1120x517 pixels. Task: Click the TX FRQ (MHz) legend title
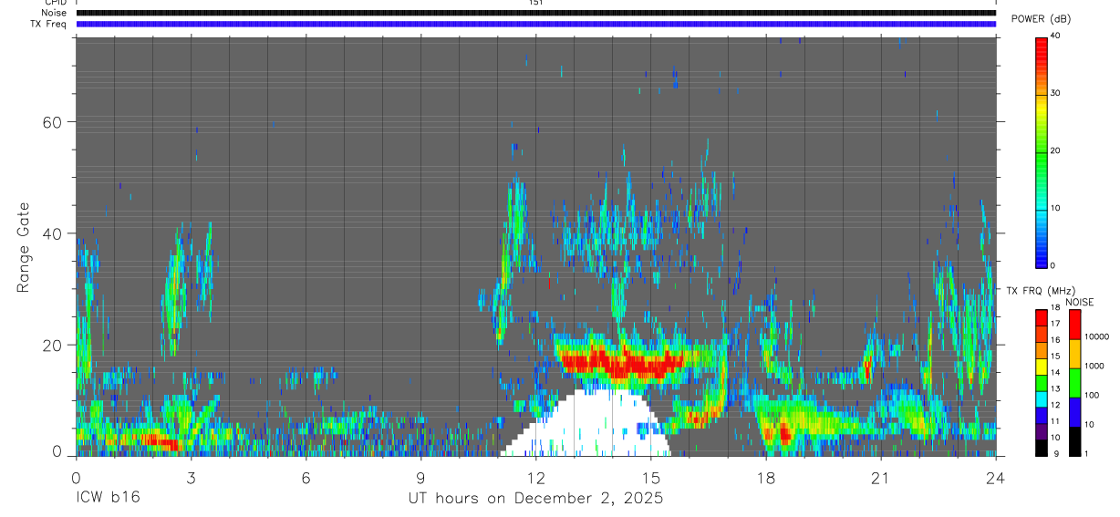click(1040, 291)
